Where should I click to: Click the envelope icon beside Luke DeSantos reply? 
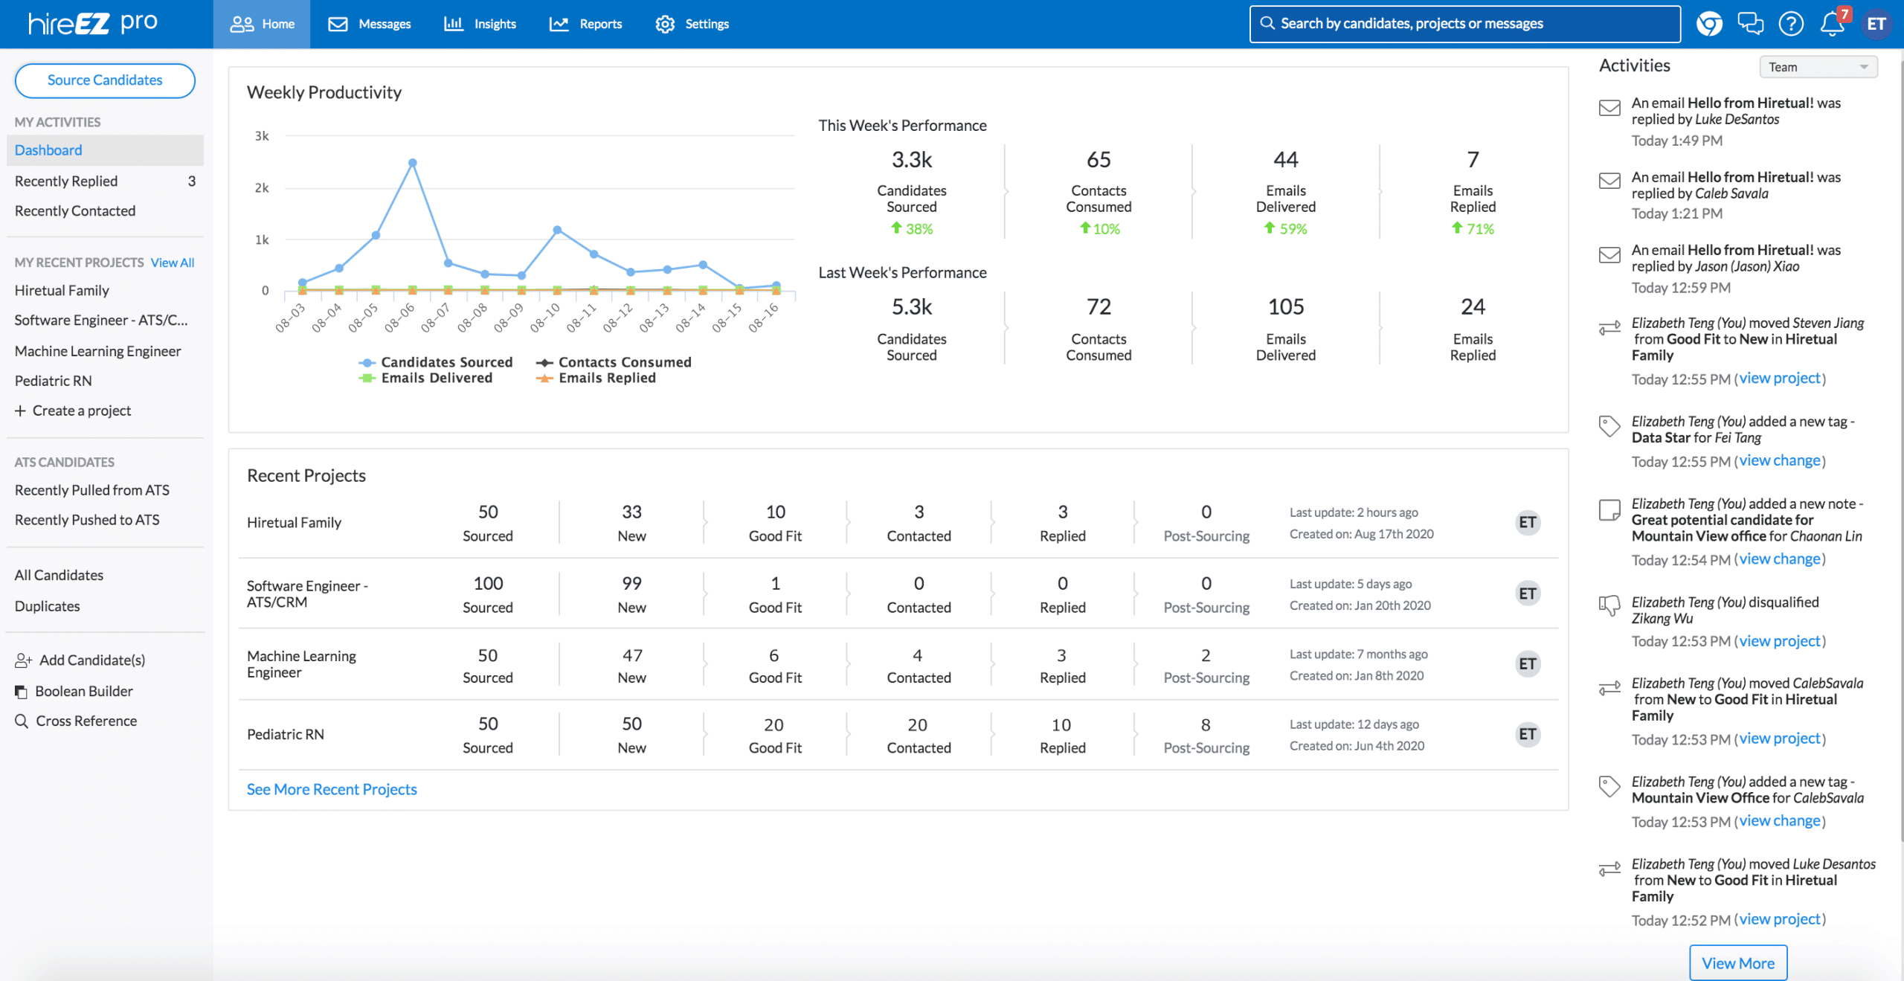point(1609,108)
